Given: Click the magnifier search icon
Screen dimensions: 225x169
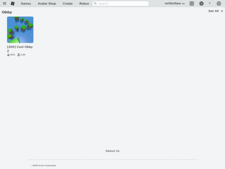Looking at the screenshot, I should [95, 3].
